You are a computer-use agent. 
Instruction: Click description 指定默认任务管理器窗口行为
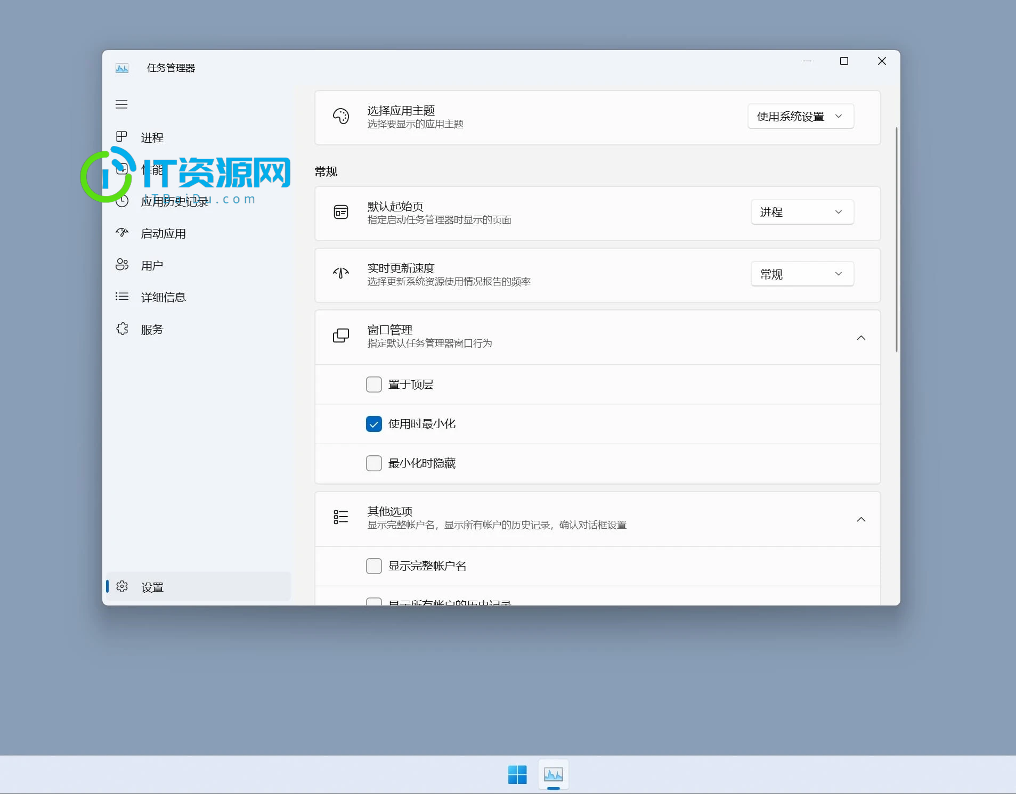pos(430,343)
